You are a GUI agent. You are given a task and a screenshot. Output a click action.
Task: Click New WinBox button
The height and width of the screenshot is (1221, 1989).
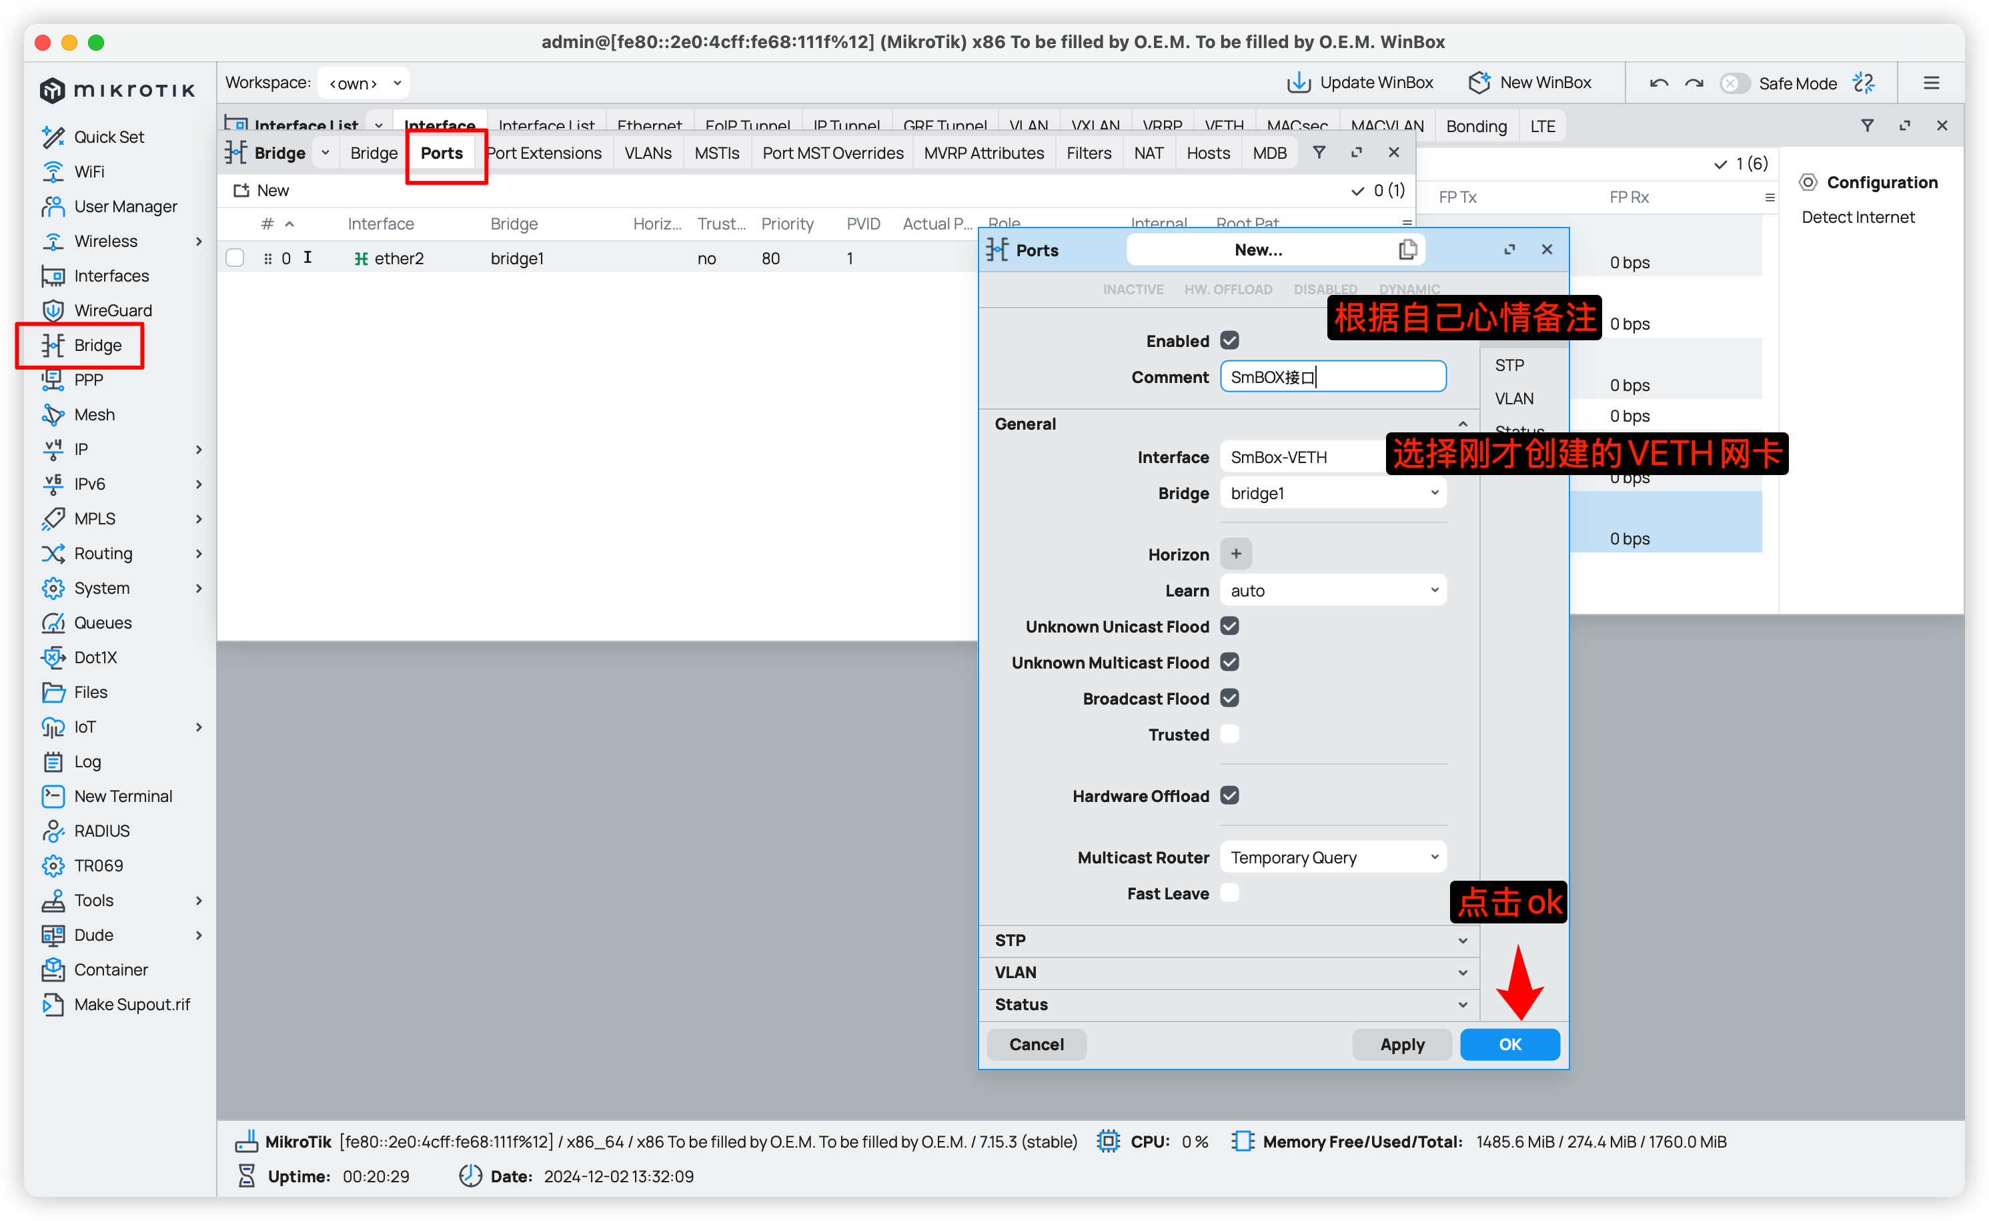point(1529,82)
